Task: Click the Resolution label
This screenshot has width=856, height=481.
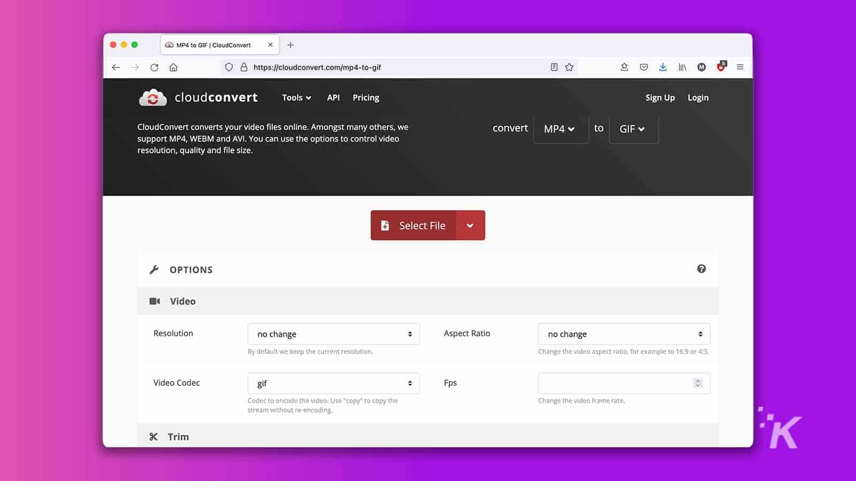Action: pyautogui.click(x=173, y=333)
